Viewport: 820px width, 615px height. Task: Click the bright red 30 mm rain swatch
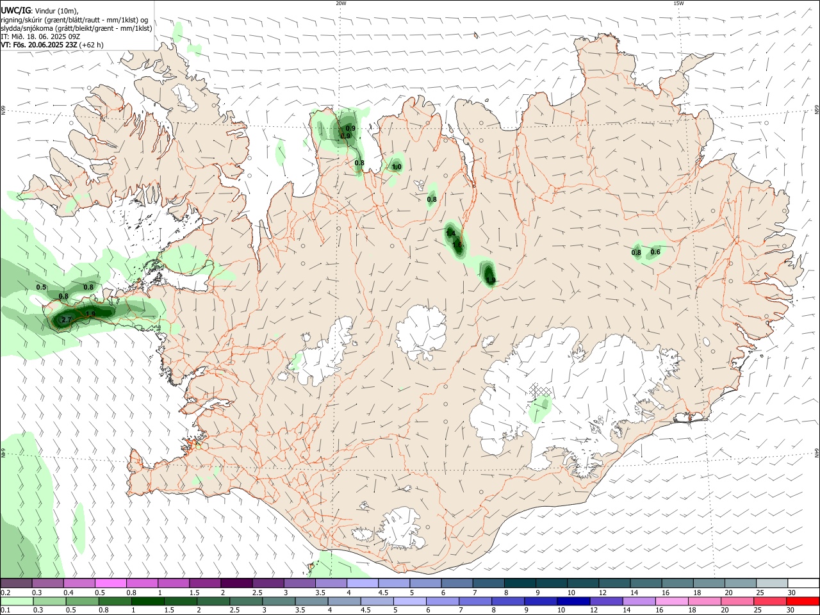804,601
